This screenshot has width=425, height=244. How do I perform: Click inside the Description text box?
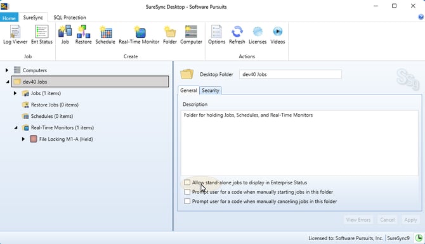299,143
